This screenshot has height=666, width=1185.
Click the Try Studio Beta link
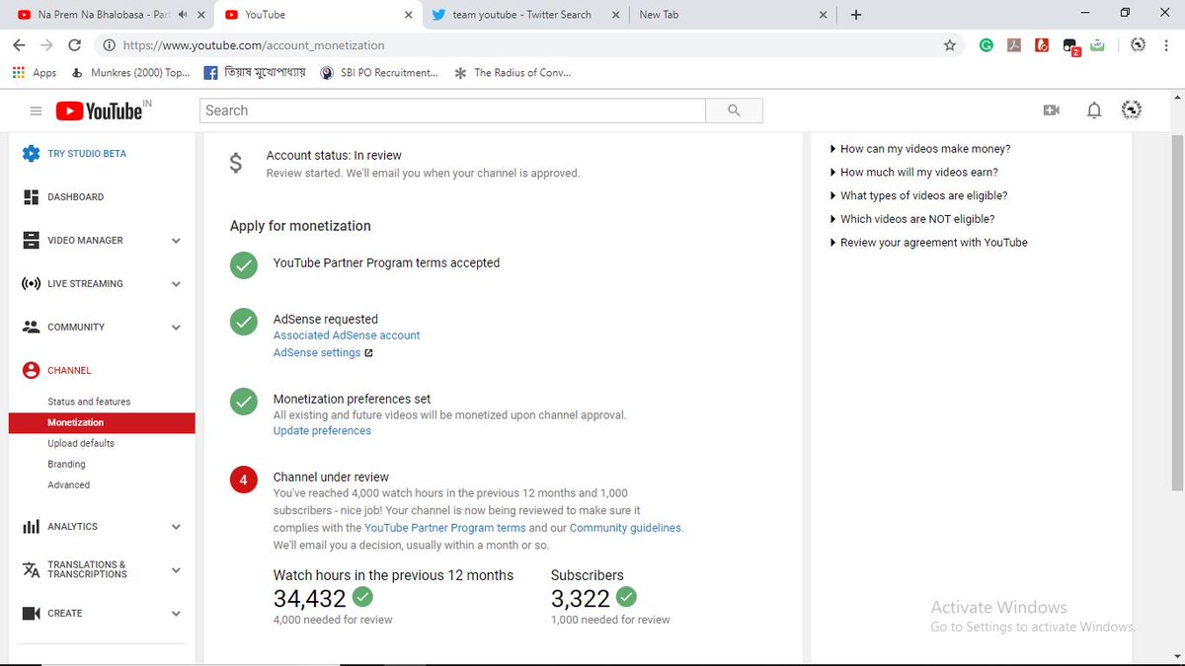coord(87,154)
